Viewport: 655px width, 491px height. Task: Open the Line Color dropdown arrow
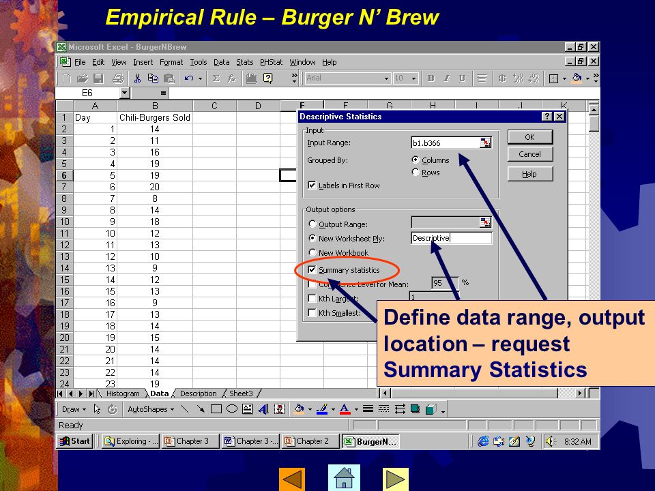point(333,409)
